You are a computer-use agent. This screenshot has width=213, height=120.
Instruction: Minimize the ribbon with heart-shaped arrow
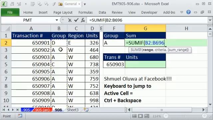(182, 12)
